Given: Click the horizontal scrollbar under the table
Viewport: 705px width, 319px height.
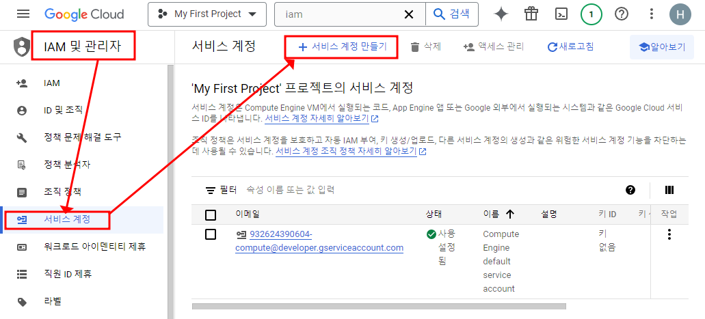Looking at the screenshot, I should [379, 307].
